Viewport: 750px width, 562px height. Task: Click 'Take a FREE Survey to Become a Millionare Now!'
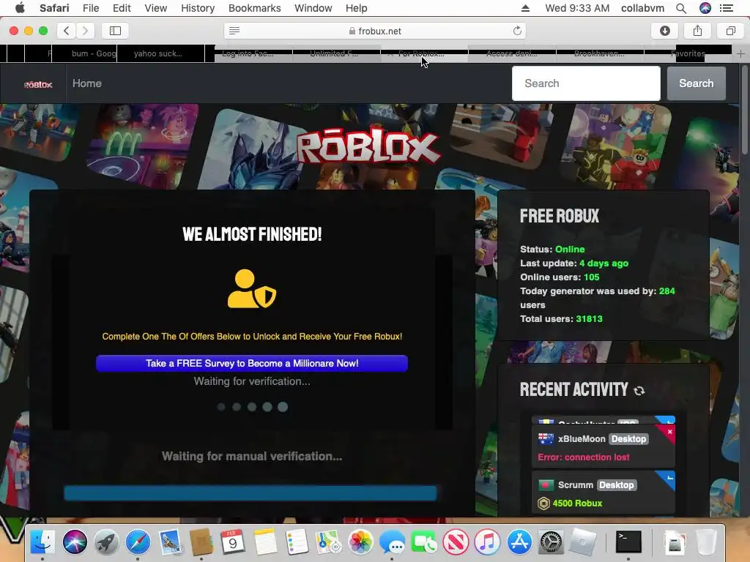click(252, 363)
